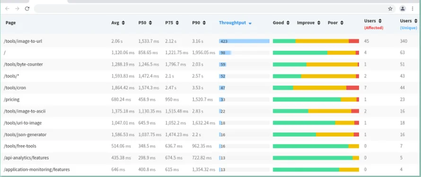This screenshot has height=177, width=421.
Task: Click P50 value 1,130.35 ms
Action: click(x=150, y=111)
